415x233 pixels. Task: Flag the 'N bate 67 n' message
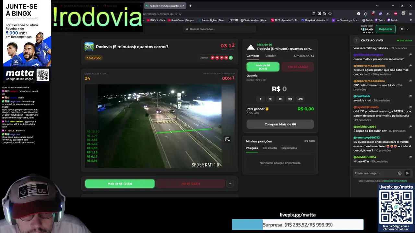click(410, 157)
